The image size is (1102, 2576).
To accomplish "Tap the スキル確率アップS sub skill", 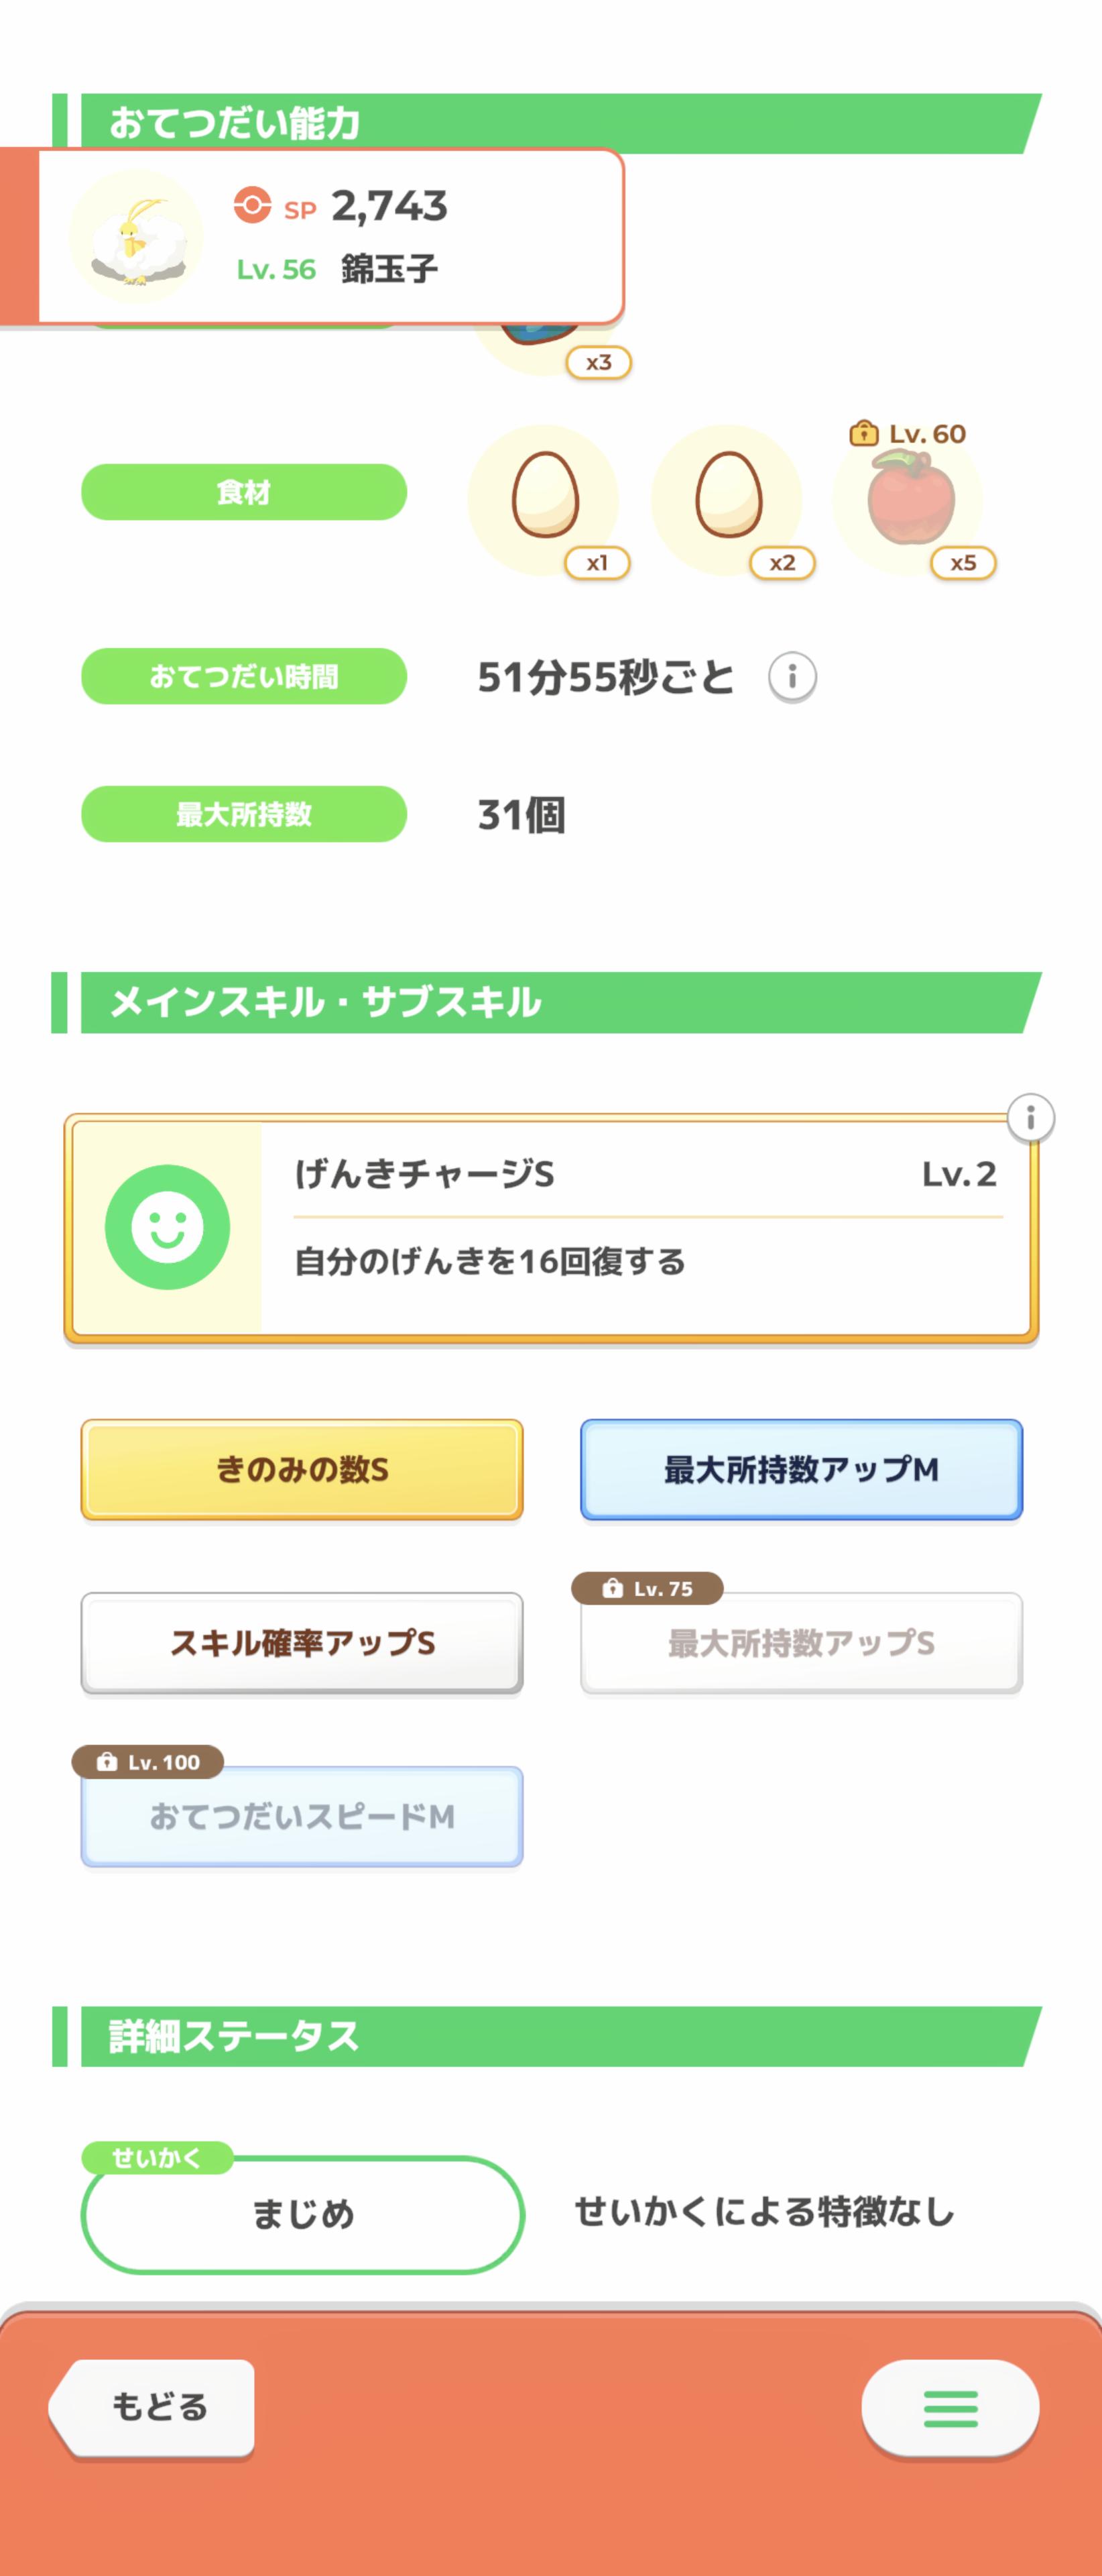I will [302, 1642].
